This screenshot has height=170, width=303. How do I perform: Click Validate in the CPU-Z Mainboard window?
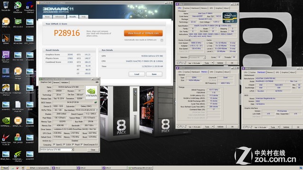pyautogui.click(x=286, y=127)
